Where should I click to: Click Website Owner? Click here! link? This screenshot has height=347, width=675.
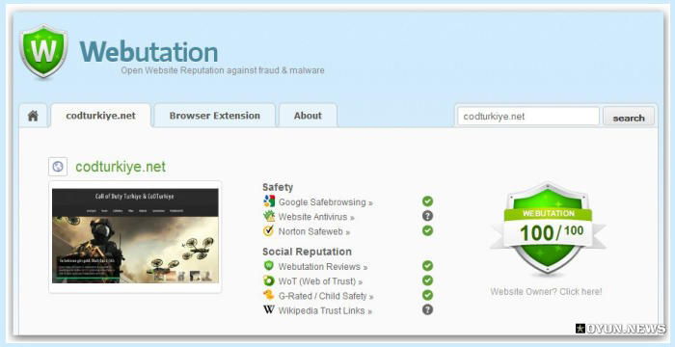(546, 291)
